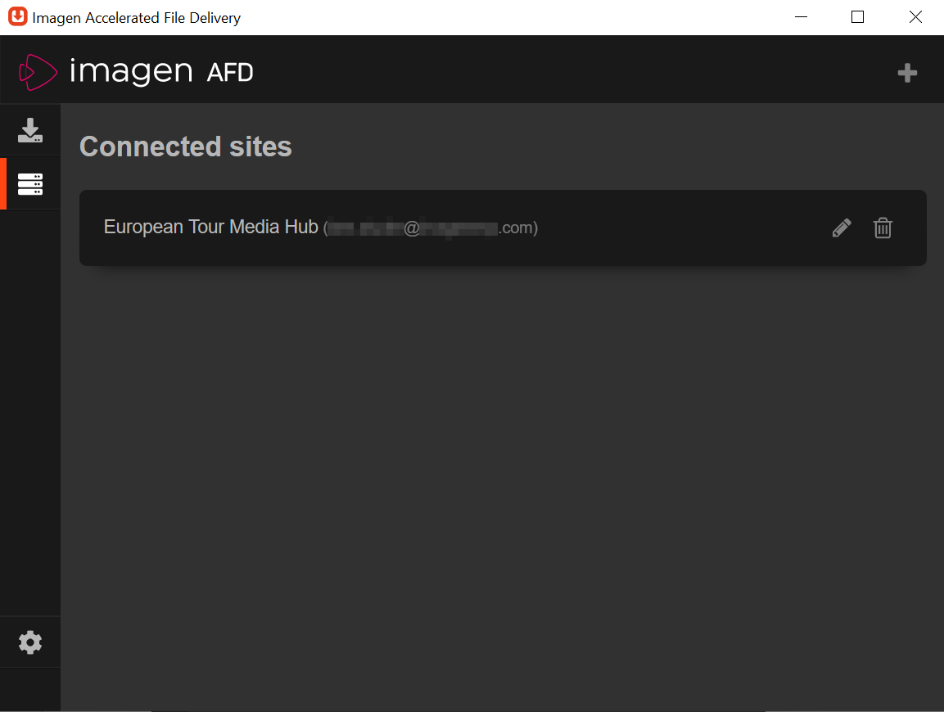The height and width of the screenshot is (712, 944).
Task: Edit European Tour Media Hub site
Action: [842, 228]
